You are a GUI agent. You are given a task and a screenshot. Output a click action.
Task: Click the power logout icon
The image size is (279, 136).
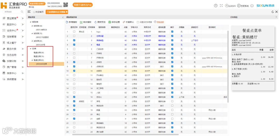click(x=252, y=6)
